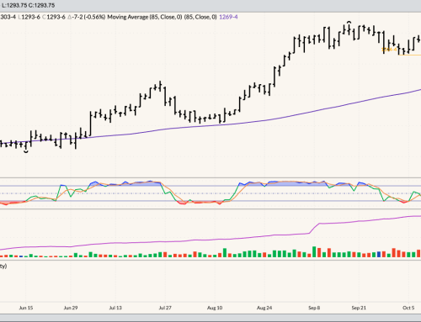The image size is (421, 322).
Task: Select the 'Aug 10' date axis label
Action: pyautogui.click(x=215, y=308)
